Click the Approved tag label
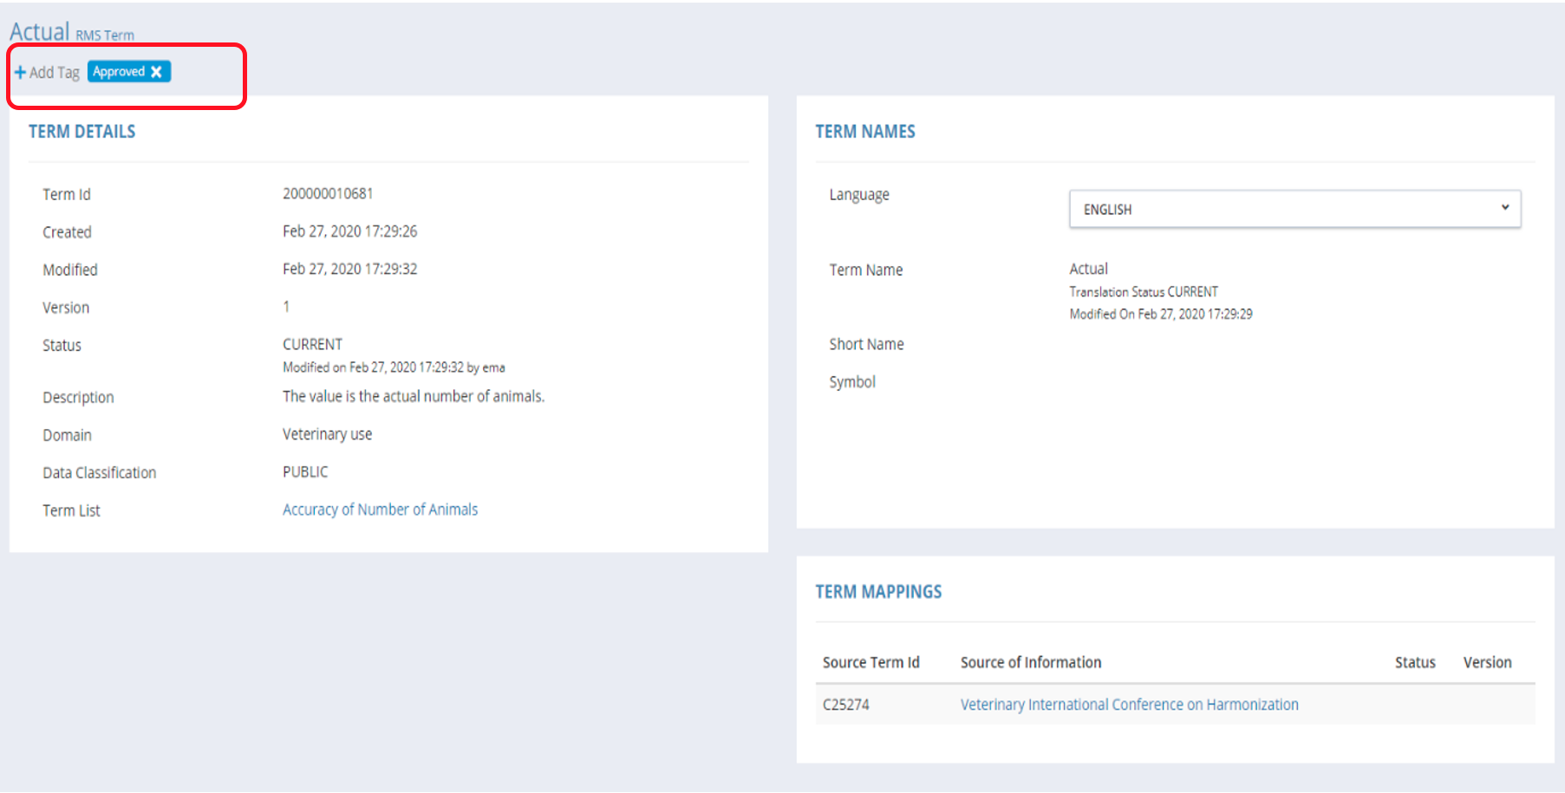This screenshot has width=1565, height=793. pos(119,72)
